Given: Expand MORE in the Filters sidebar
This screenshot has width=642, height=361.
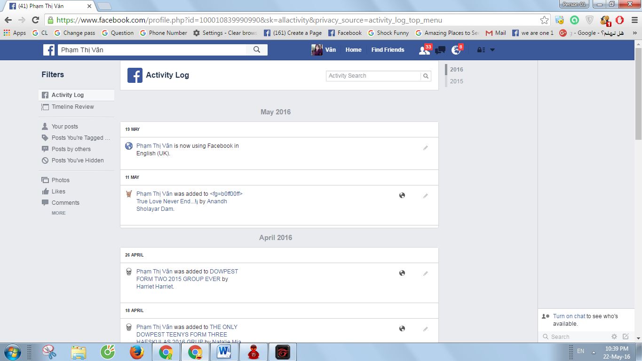Looking at the screenshot, I should (x=58, y=213).
